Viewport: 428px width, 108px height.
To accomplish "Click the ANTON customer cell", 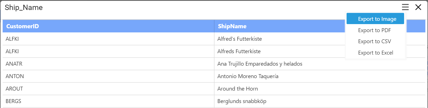I will [x=108, y=76].
